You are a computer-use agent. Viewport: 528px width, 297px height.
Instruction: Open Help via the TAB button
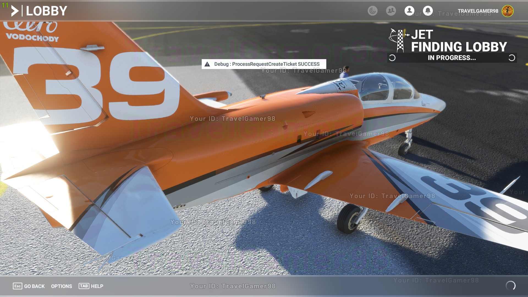pos(84,286)
